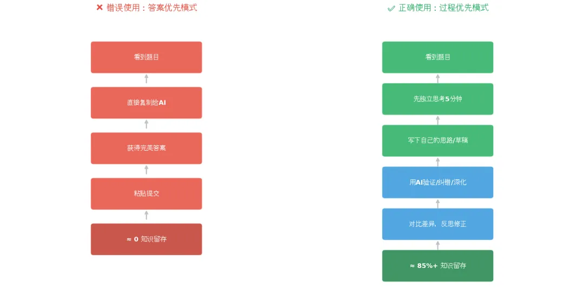
Task: Select the green 看到题目 box
Action: (x=437, y=57)
